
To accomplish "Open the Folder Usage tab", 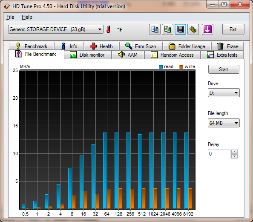I will [187, 46].
